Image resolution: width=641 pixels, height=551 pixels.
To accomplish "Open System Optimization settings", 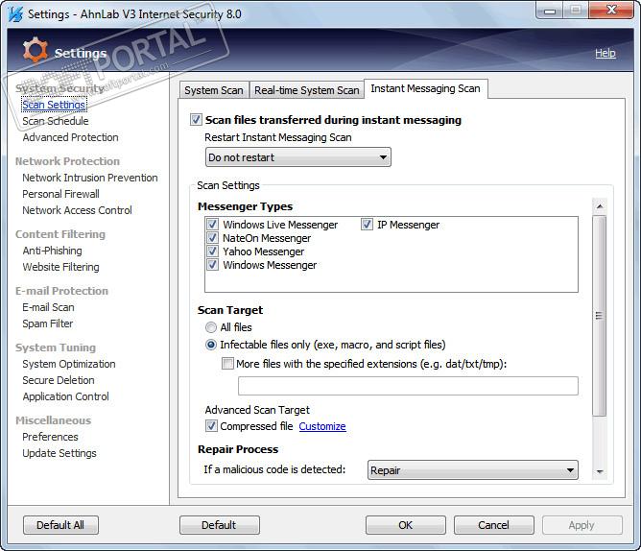I will (x=69, y=364).
